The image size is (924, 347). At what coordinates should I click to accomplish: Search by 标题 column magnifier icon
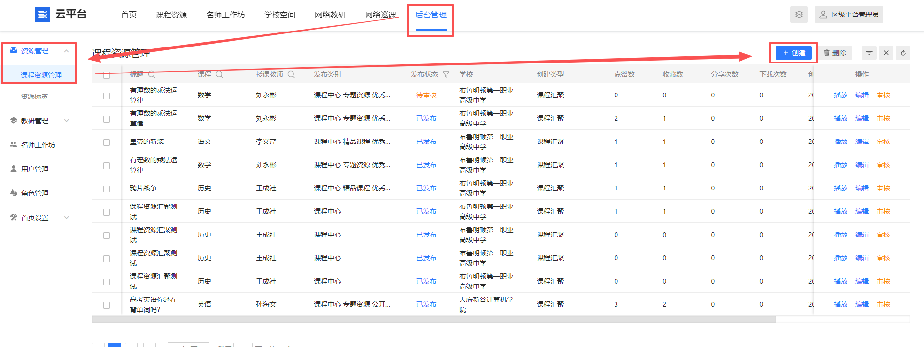(x=152, y=74)
